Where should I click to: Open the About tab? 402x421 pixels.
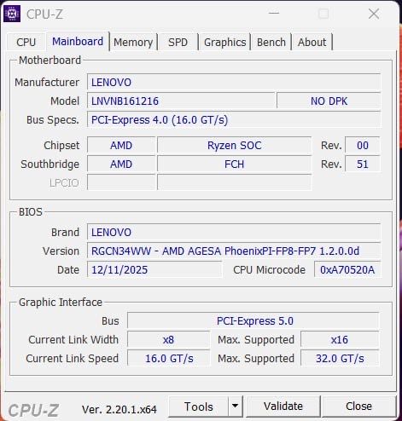point(312,43)
